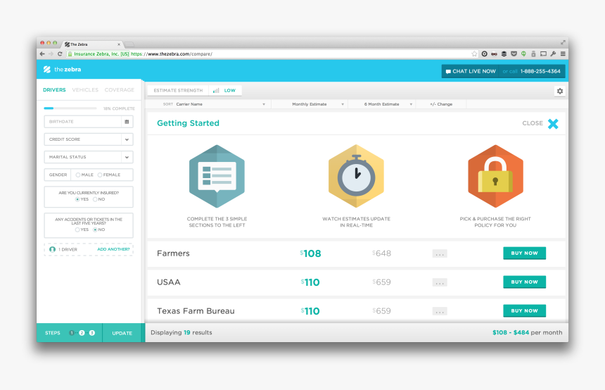605x390 pixels.
Task: Open the birthdate calendar icon
Action: (x=127, y=122)
